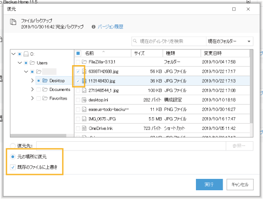Select the file name OneDrive.lnk
The height and width of the screenshot is (199, 263).
coord(101,129)
